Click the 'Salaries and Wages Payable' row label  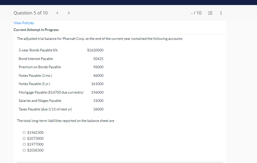[x=40, y=101]
